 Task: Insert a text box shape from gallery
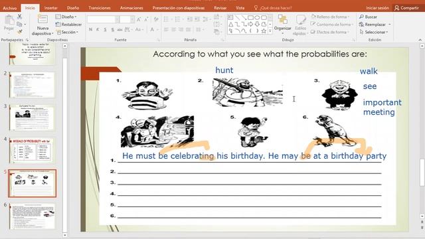(x=230, y=18)
